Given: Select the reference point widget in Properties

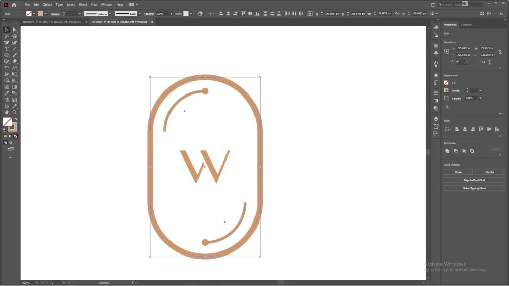Looking at the screenshot, I should pyautogui.click(x=447, y=52).
